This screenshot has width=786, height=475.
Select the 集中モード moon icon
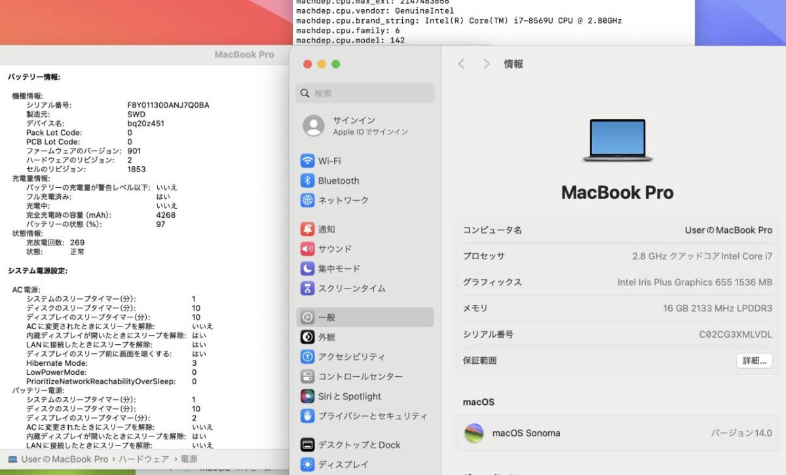pyautogui.click(x=307, y=269)
